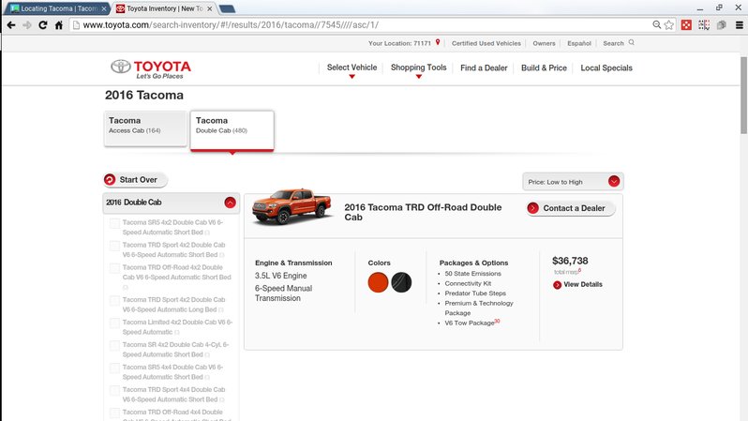Click the Contact a Dealer button

[x=571, y=208]
